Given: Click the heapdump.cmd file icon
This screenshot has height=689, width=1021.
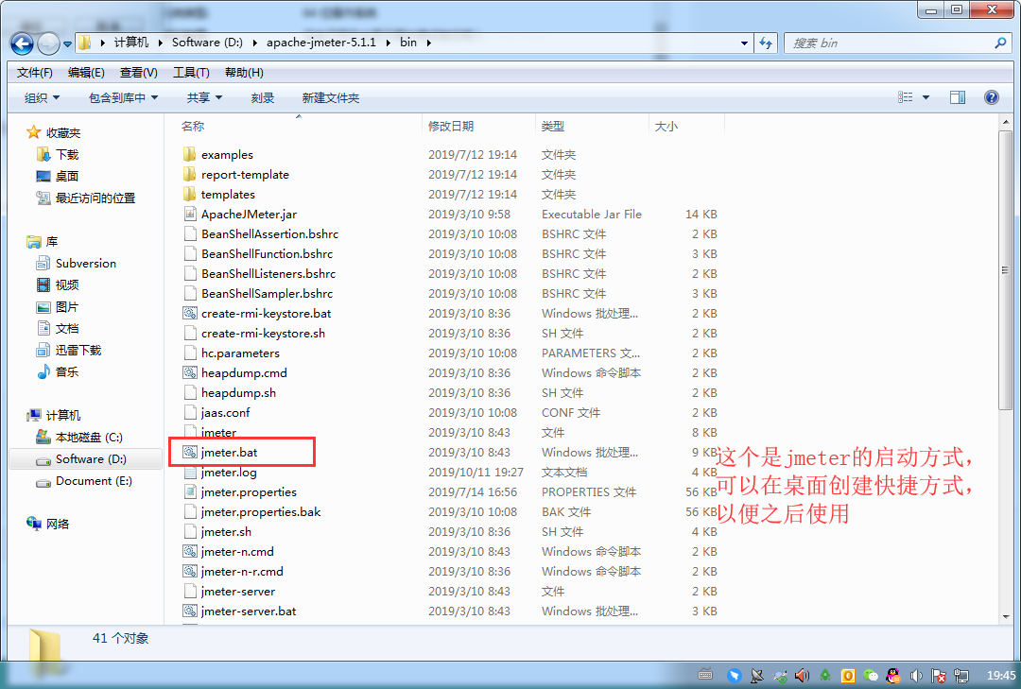Looking at the screenshot, I should 189,372.
